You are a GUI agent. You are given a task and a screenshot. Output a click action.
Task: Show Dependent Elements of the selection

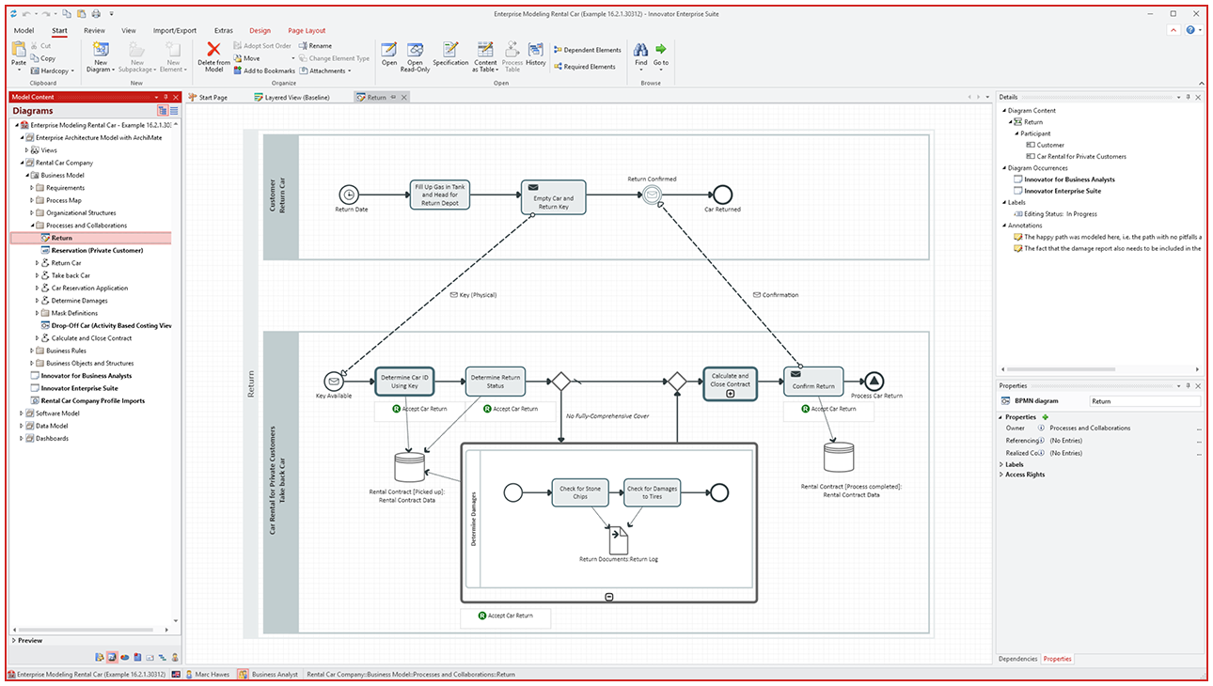point(587,50)
